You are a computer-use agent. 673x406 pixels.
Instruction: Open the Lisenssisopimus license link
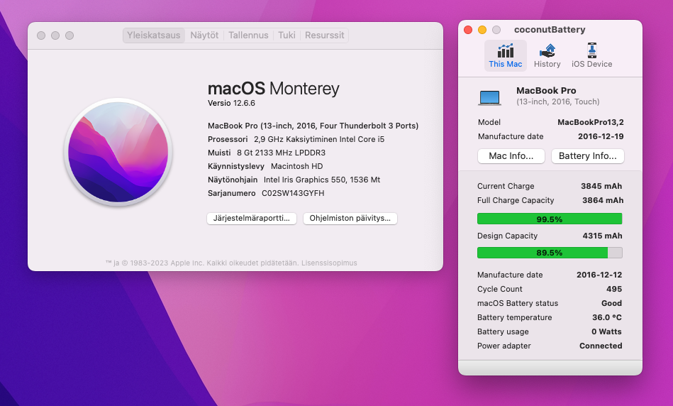point(329,263)
